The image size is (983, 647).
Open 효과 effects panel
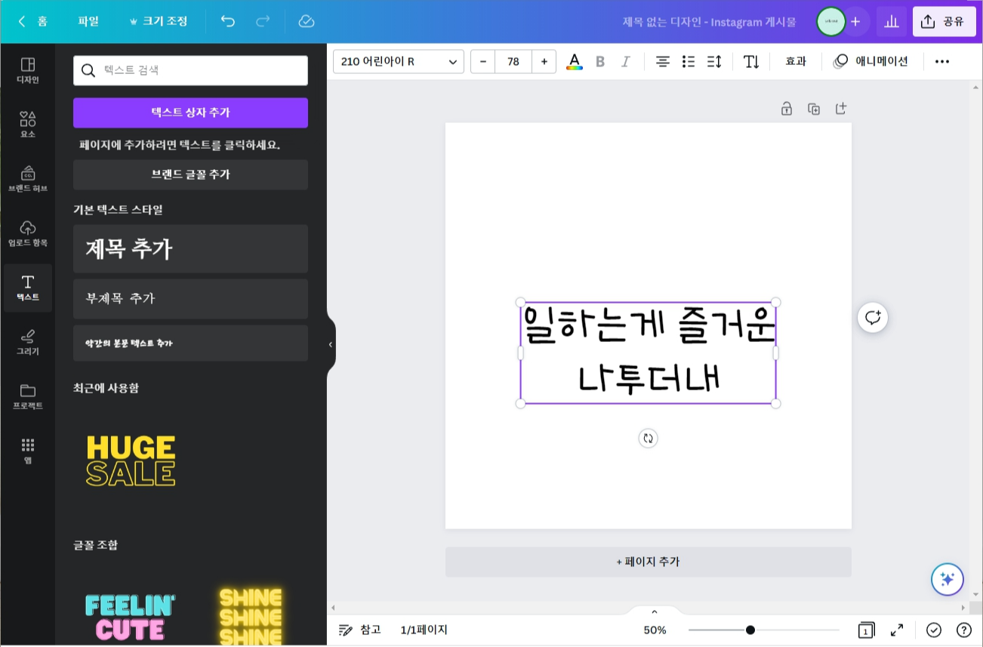tap(796, 61)
